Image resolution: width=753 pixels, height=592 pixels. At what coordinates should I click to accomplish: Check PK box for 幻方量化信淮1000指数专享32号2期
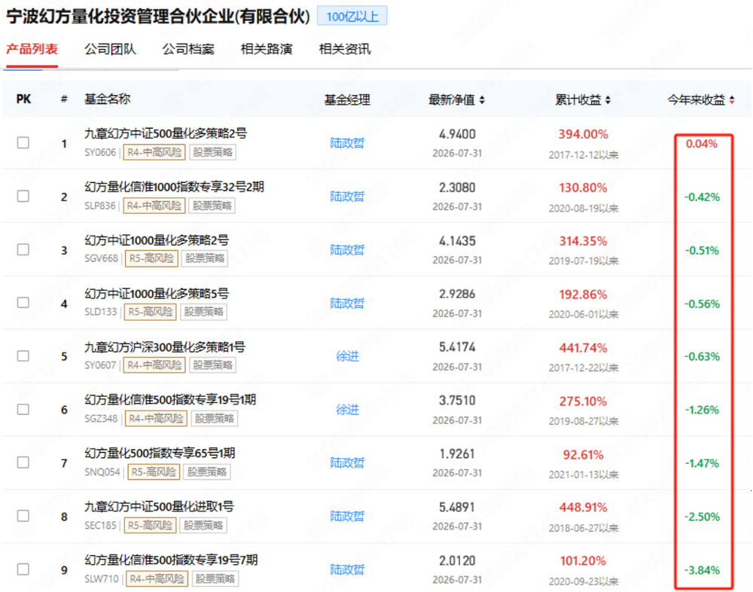23,196
